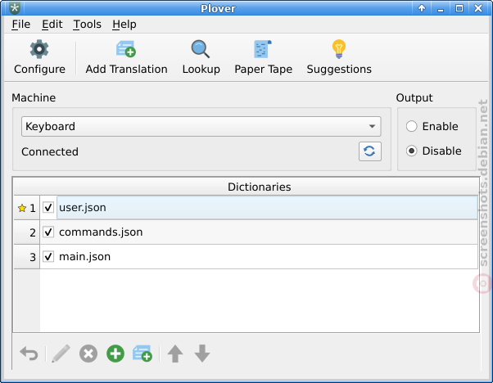
Task: Click the row number 2 header
Action: pyautogui.click(x=27, y=232)
